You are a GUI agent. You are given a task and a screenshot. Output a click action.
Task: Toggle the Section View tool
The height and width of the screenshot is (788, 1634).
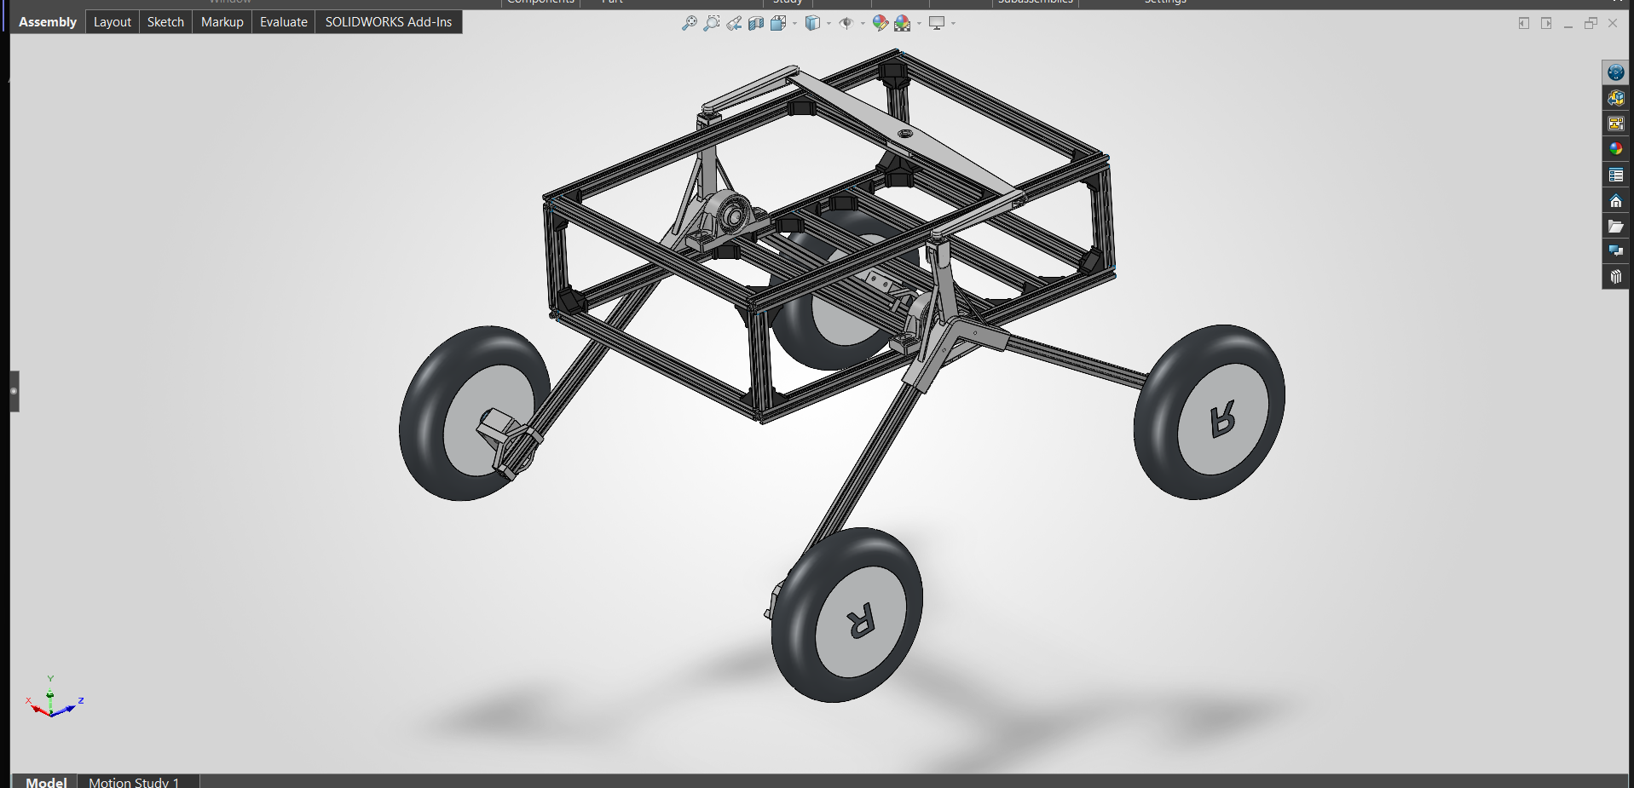click(x=756, y=23)
